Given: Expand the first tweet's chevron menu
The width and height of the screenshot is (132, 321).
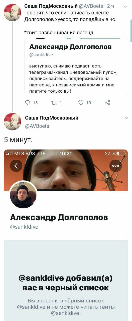Looking at the screenshot, I should (x=125, y=6).
